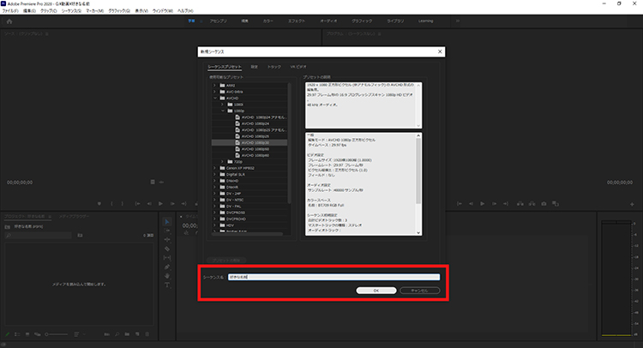Open the メディアブラウザー panel tab
Viewport: 643px width, 348px height.
click(74, 216)
